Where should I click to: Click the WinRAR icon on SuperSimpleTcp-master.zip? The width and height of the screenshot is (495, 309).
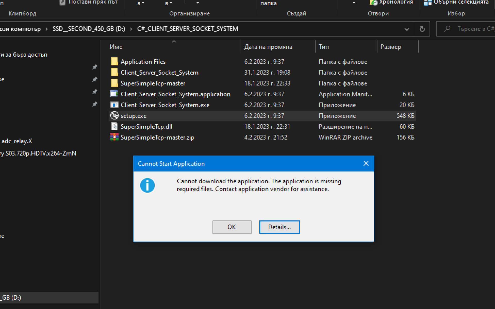click(114, 137)
